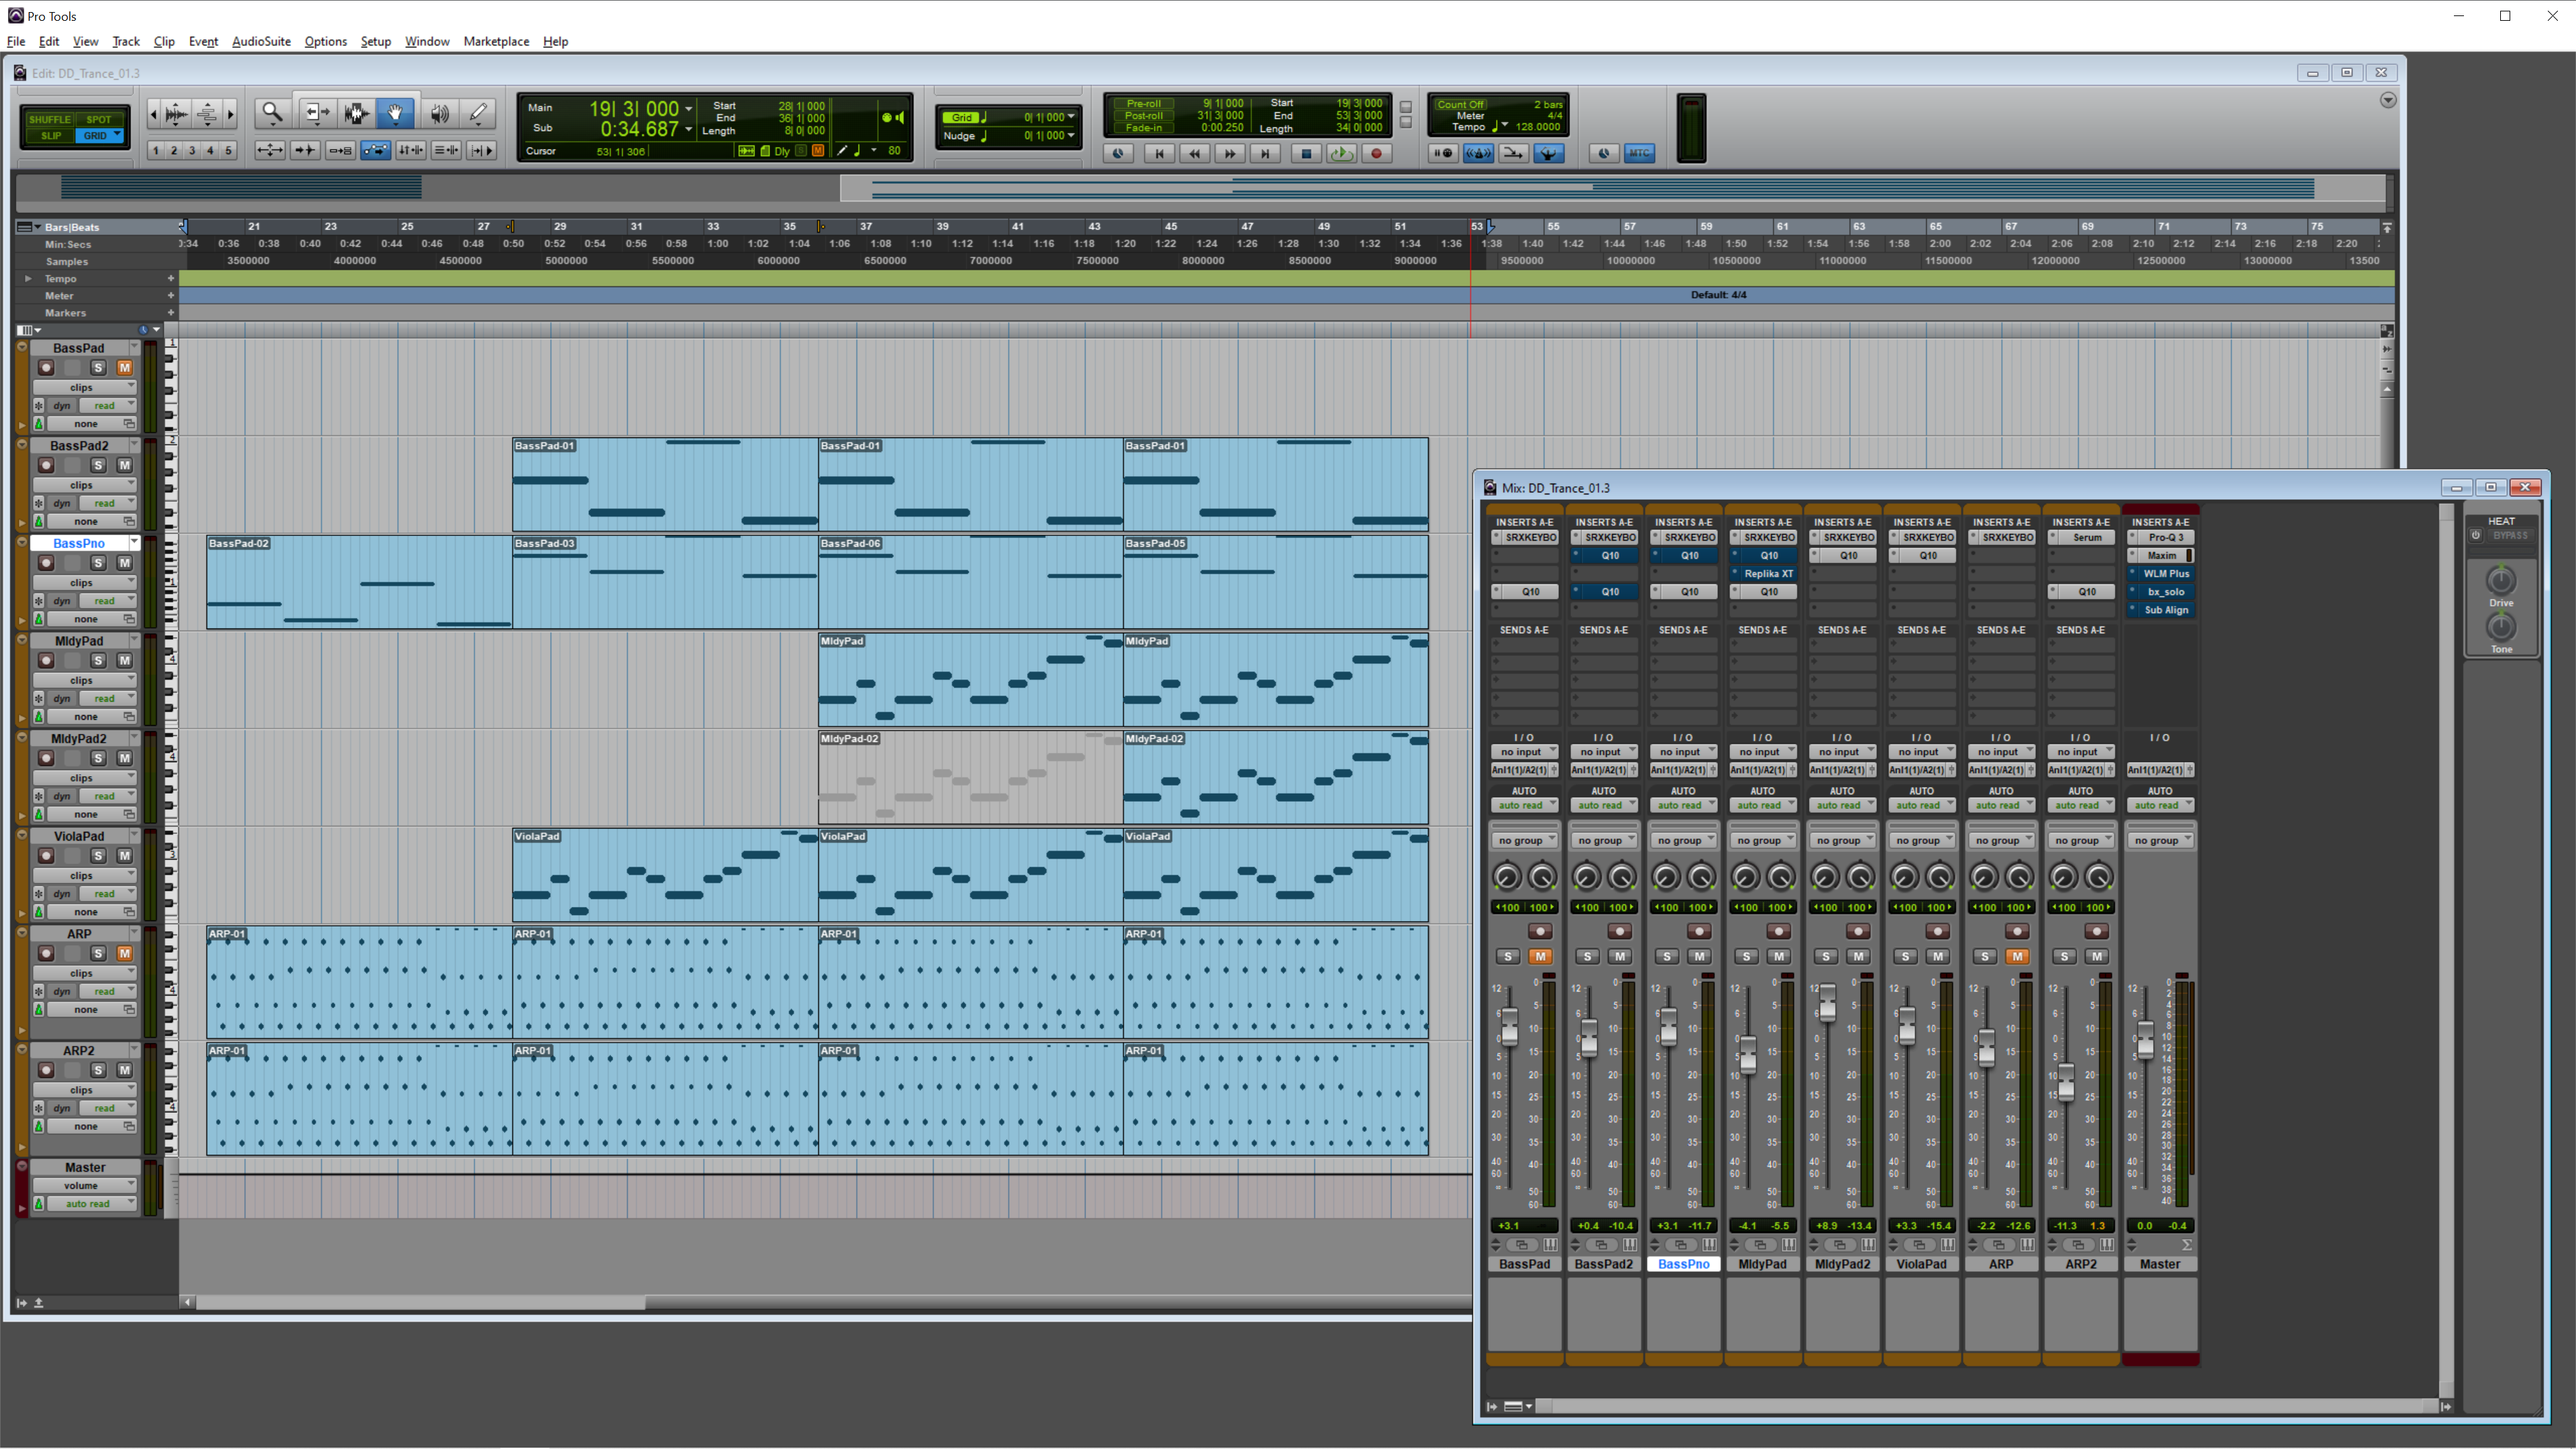This screenshot has width=2576, height=1449.
Task: Solo the ViolaPad track in Edit window
Action: [98, 856]
